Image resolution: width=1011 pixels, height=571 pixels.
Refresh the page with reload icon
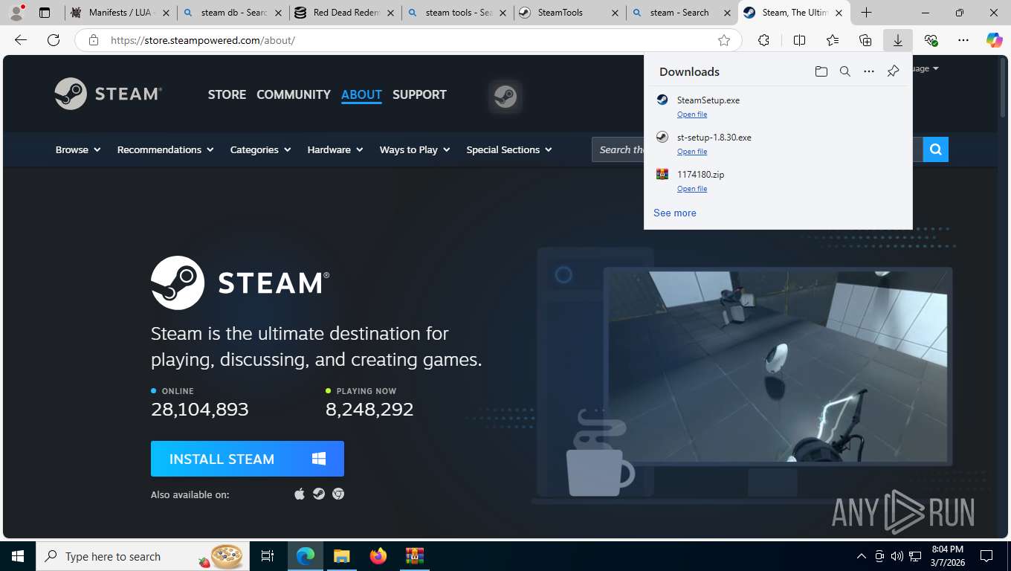click(x=54, y=40)
